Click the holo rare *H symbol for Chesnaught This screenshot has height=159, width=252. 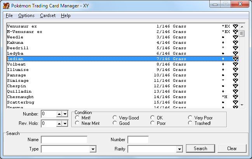coord(224,97)
